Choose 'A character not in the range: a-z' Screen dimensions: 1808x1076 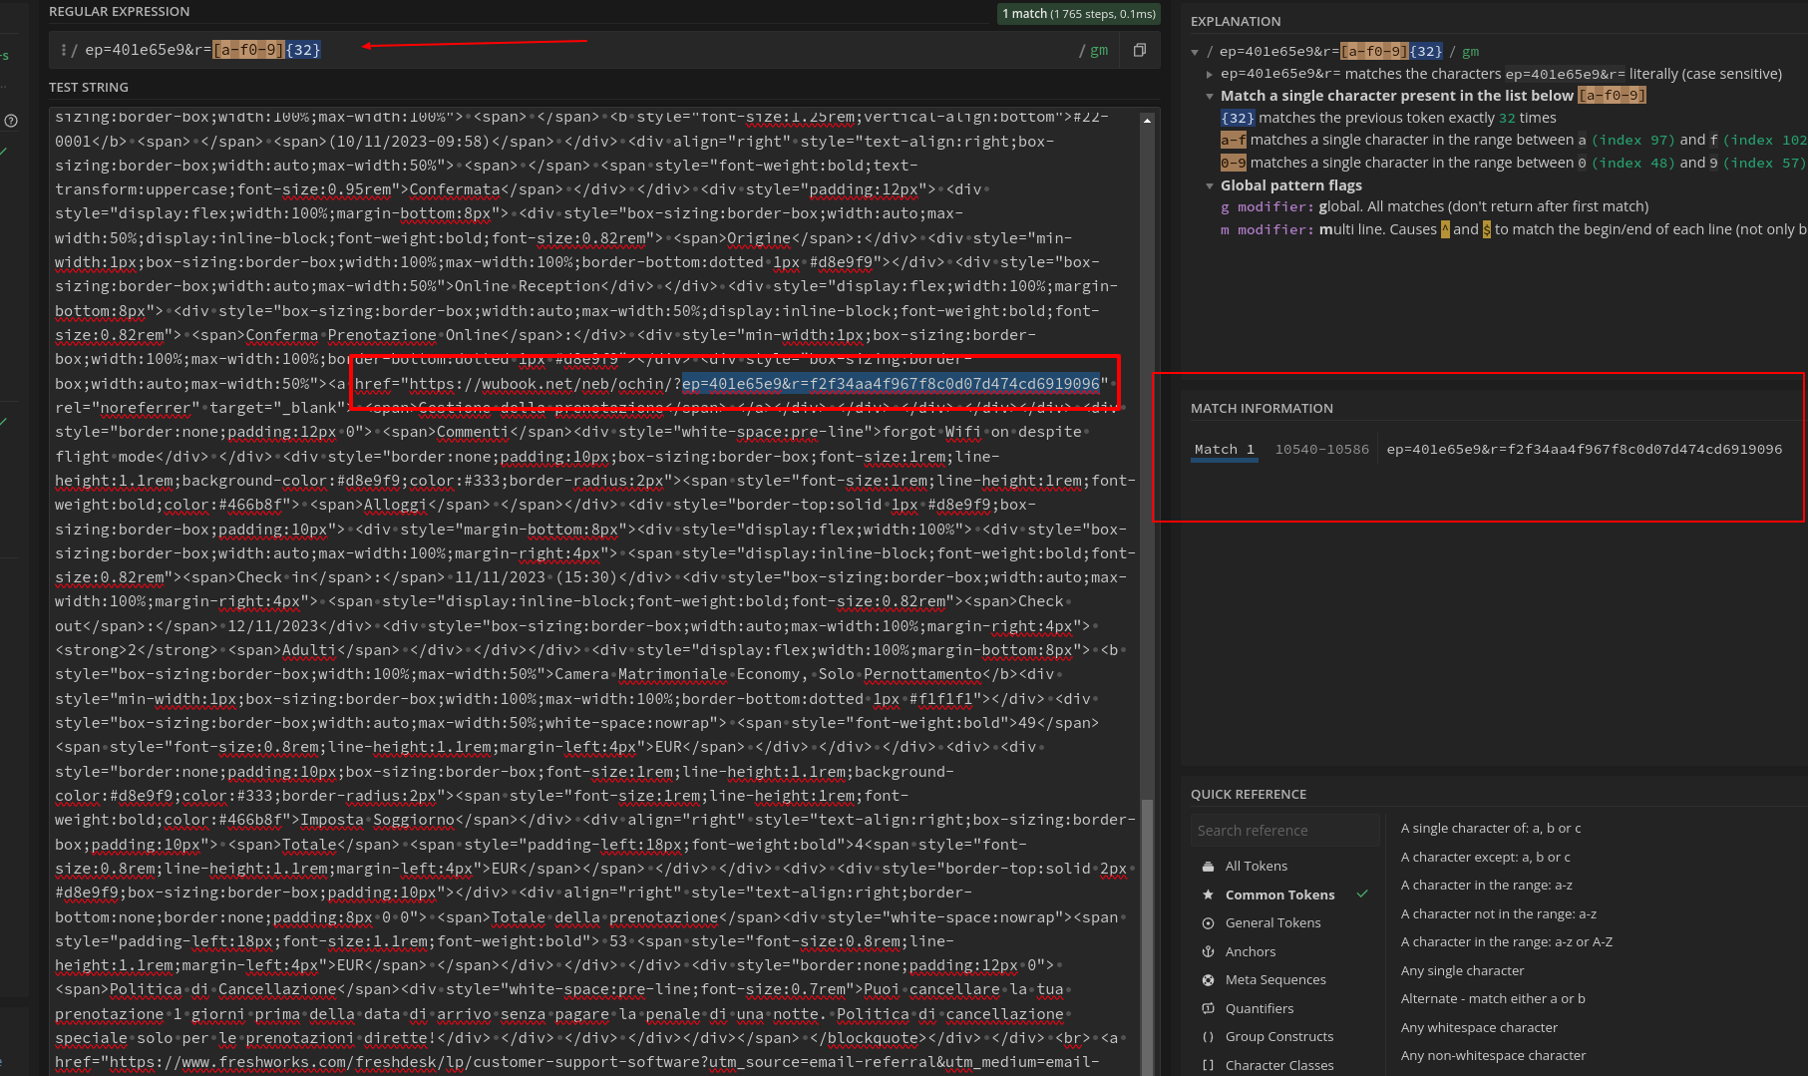tap(1498, 914)
